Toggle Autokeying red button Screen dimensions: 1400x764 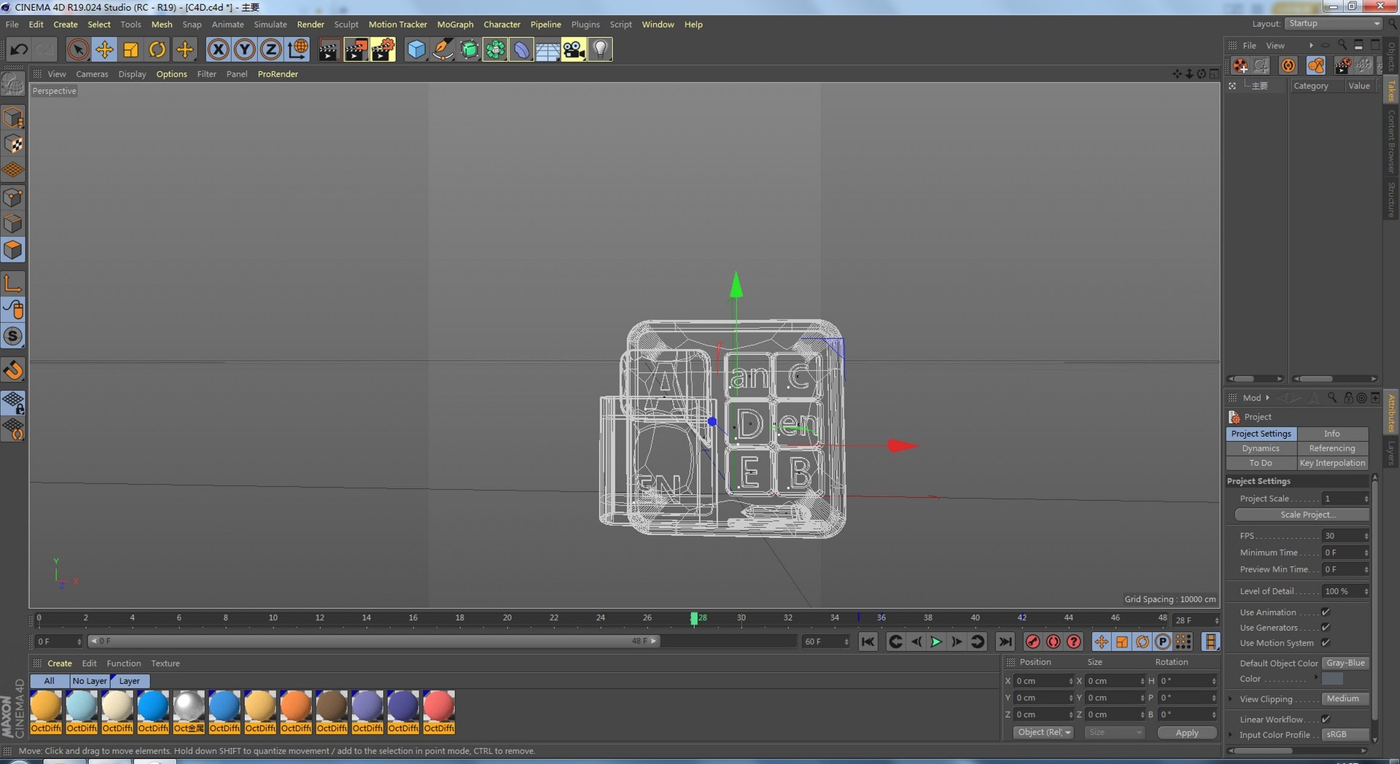coord(1054,642)
